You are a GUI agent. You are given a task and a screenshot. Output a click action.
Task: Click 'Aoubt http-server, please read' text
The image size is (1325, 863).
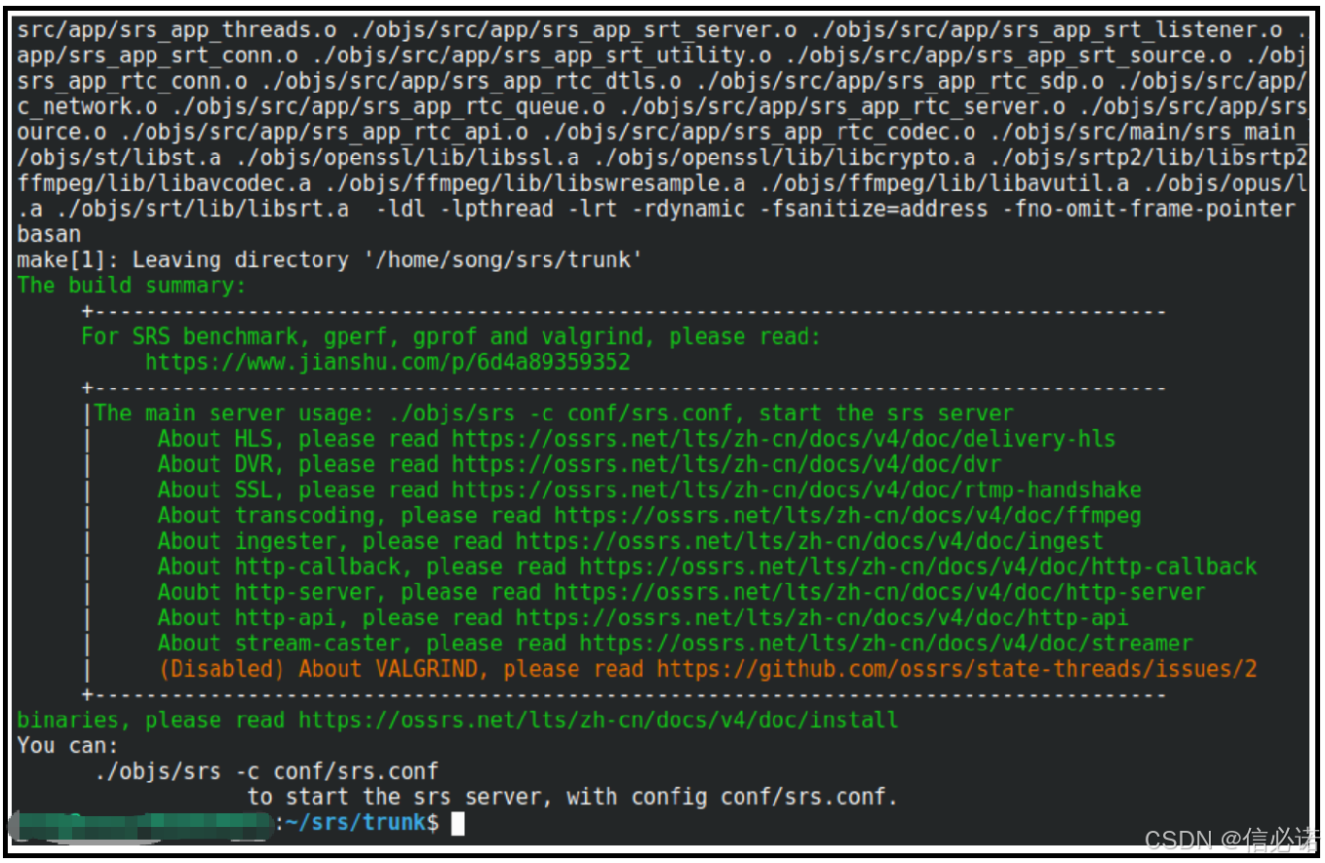pos(350,592)
